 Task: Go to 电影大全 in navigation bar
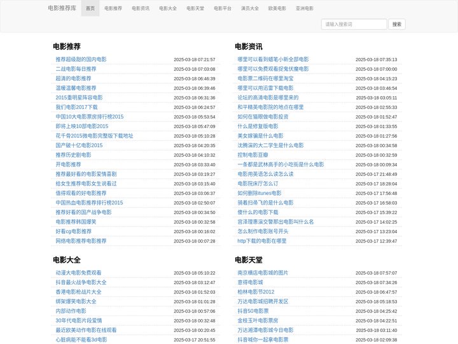pos(168,8)
